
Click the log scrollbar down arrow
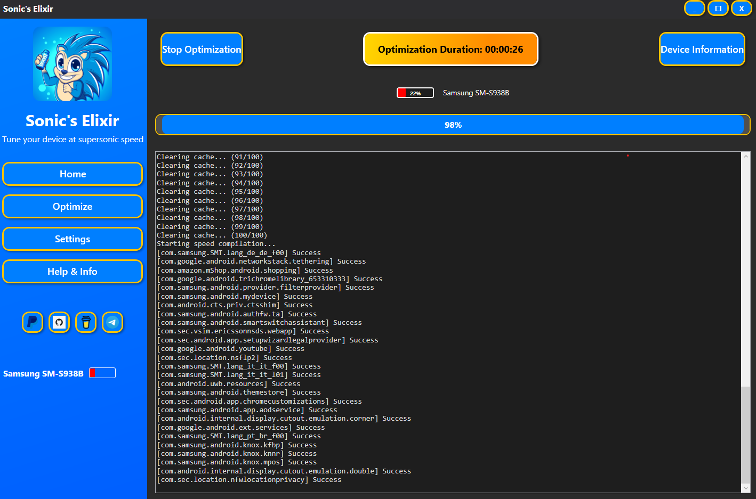745,488
